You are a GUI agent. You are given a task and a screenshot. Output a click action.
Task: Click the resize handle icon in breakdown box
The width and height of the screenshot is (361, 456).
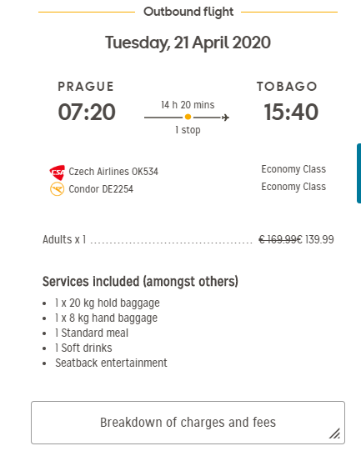pos(334,433)
